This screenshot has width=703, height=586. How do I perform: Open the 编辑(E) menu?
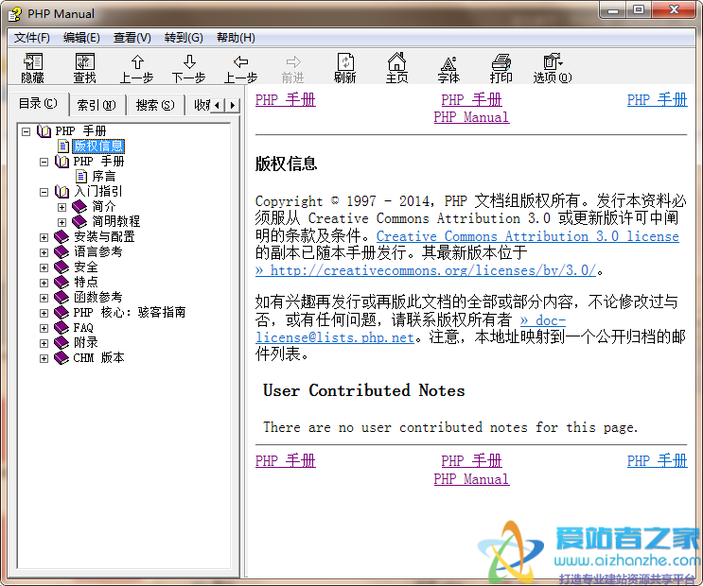(81, 38)
